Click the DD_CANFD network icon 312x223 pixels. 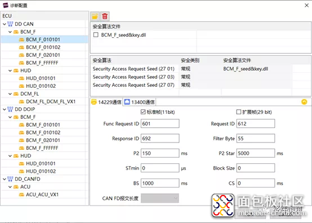[10, 179]
